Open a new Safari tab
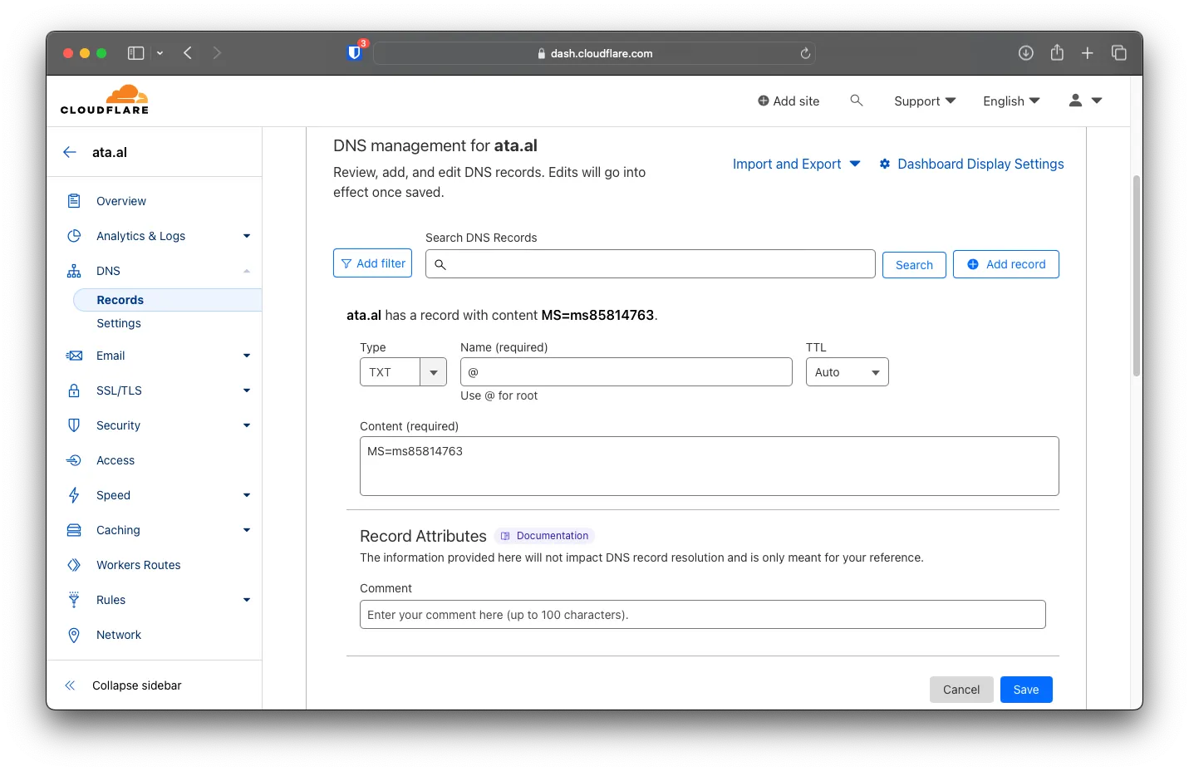The height and width of the screenshot is (771, 1189). click(1087, 53)
